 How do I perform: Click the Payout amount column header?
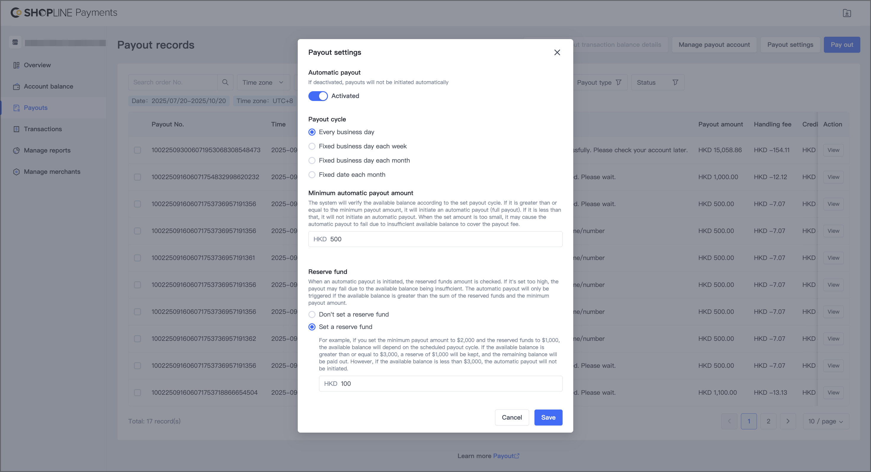coord(721,124)
